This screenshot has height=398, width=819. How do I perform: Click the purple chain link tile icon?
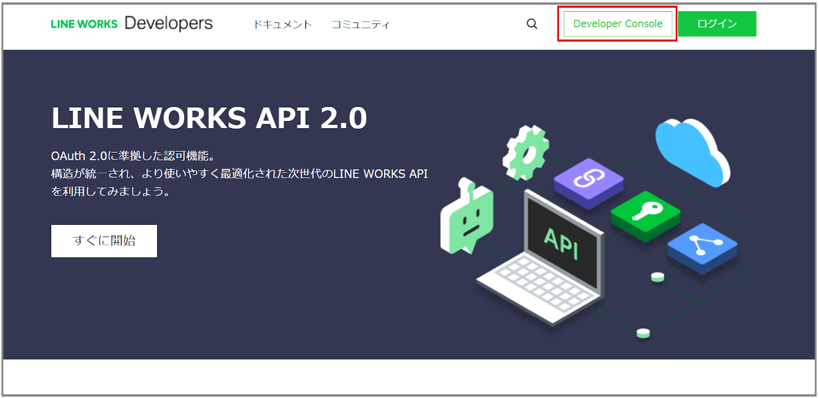[589, 183]
